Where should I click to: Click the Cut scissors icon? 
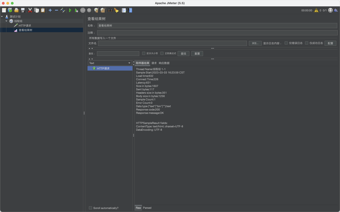point(30,10)
